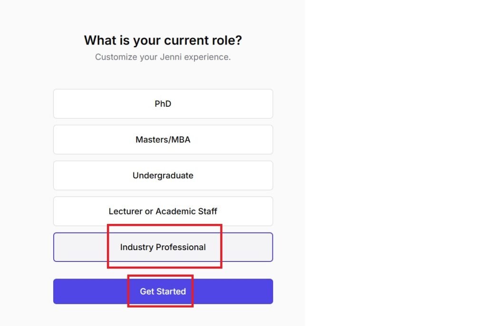
Task: Tap the Masters/MBA card
Action: pos(163,140)
